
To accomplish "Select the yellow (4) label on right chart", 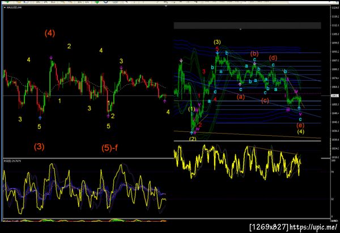I will coord(300,132).
